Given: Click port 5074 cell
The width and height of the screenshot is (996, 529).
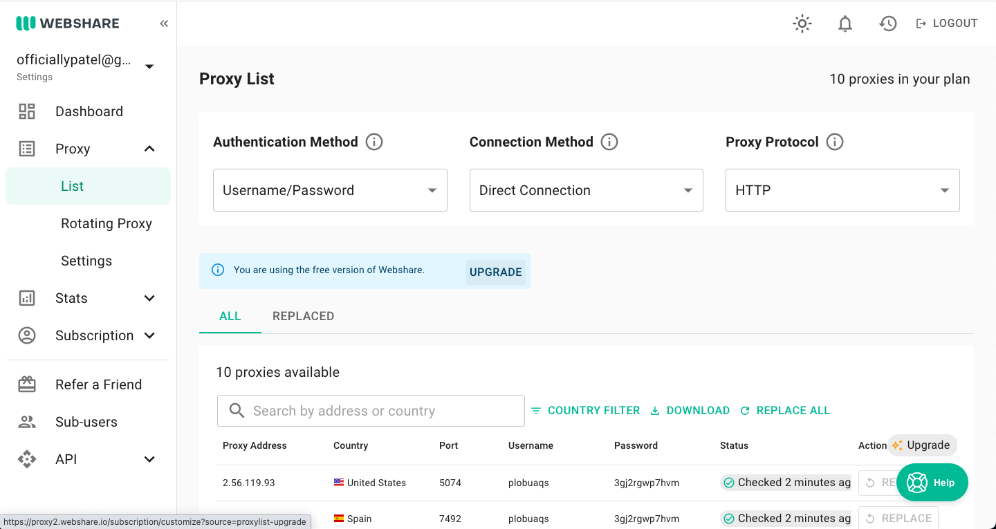Looking at the screenshot, I should point(450,483).
